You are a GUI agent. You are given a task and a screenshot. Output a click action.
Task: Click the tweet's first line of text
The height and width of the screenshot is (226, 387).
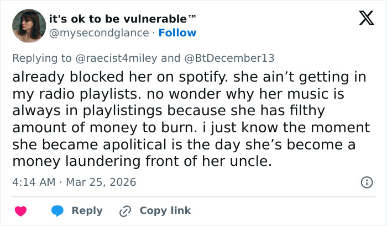point(189,77)
